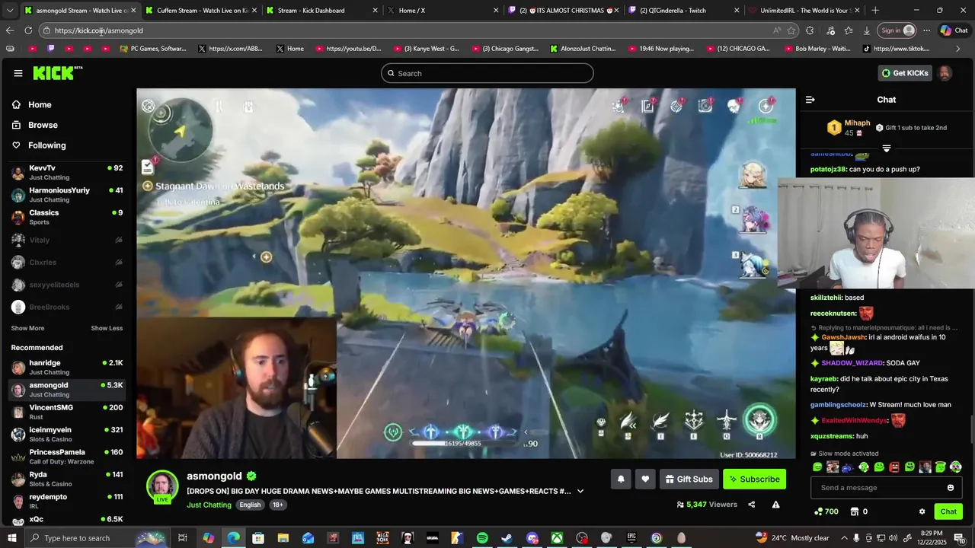Open chat settings gear icon
This screenshot has width=975, height=548.
coord(922,511)
